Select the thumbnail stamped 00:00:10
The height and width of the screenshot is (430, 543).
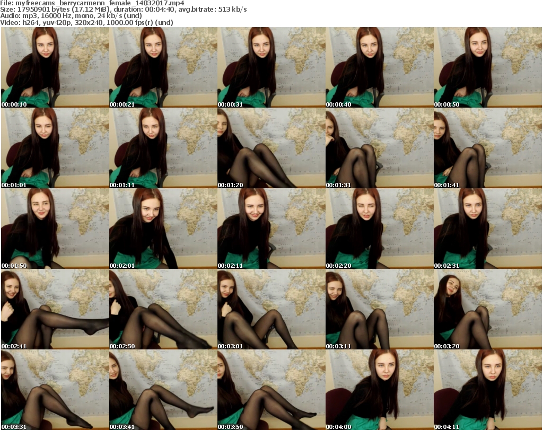(x=55, y=67)
